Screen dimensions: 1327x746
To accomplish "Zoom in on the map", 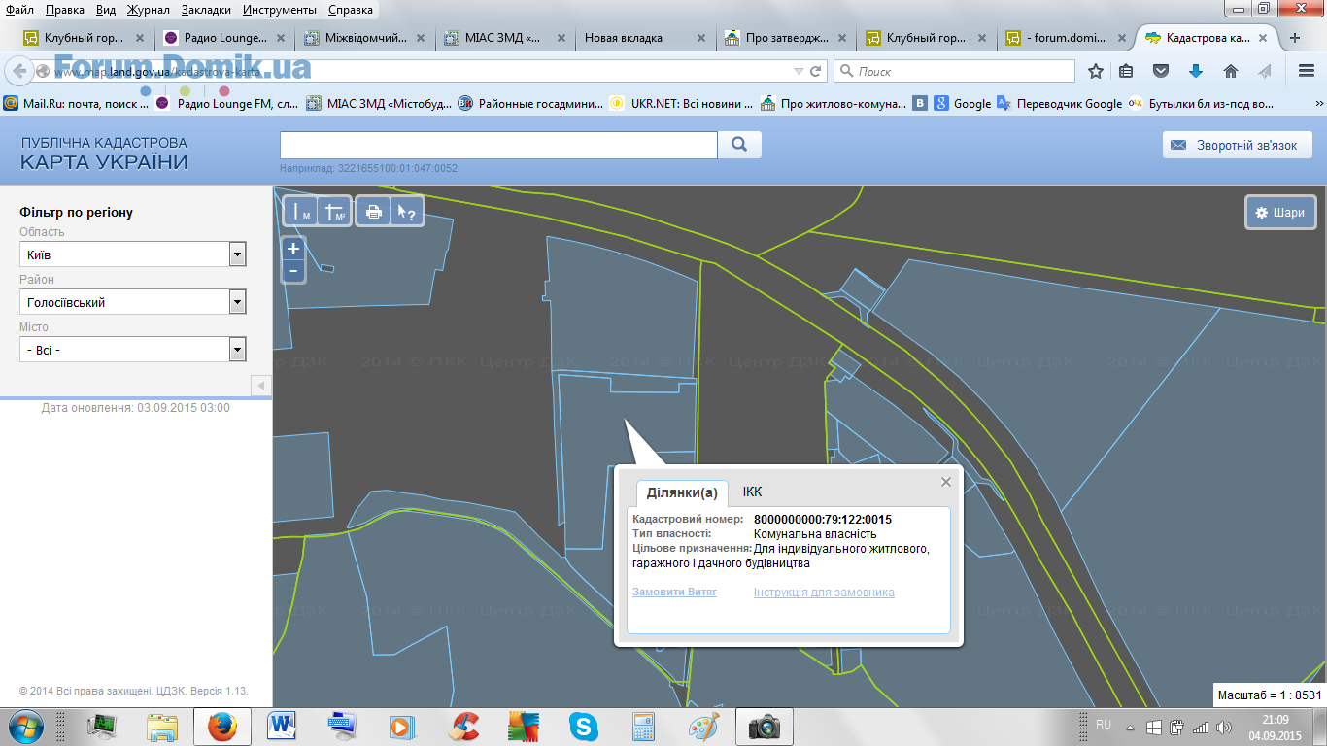I will coord(293,249).
